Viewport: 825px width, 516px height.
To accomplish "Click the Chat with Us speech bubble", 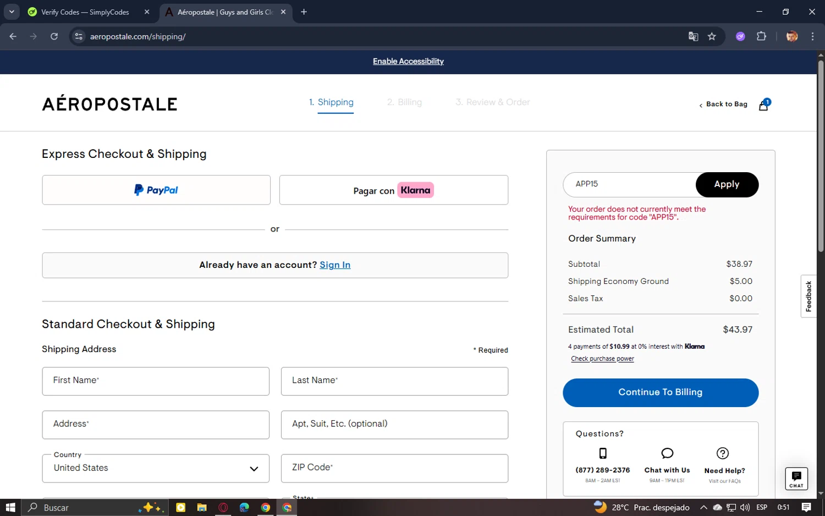I will [667, 453].
